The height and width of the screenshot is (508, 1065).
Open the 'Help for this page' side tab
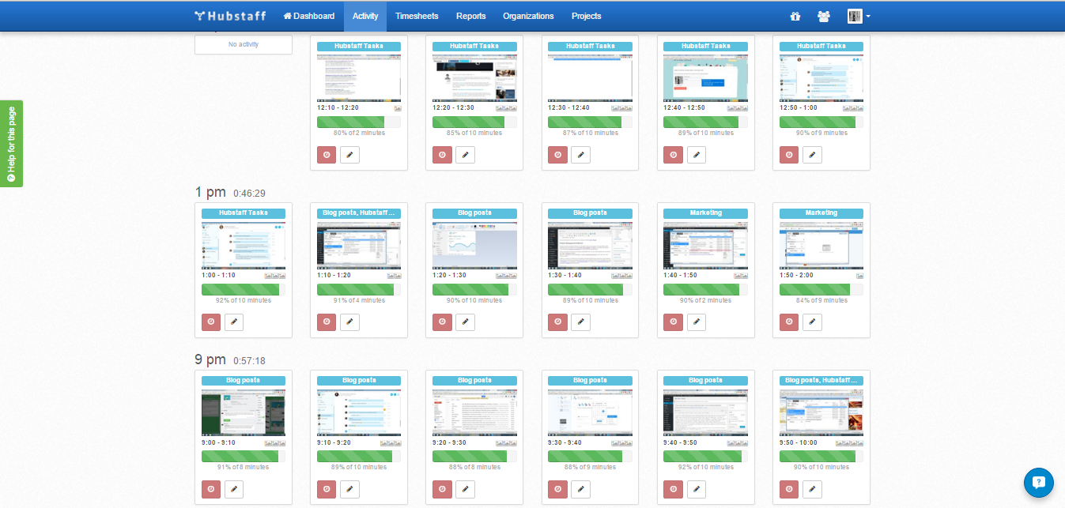[12, 144]
